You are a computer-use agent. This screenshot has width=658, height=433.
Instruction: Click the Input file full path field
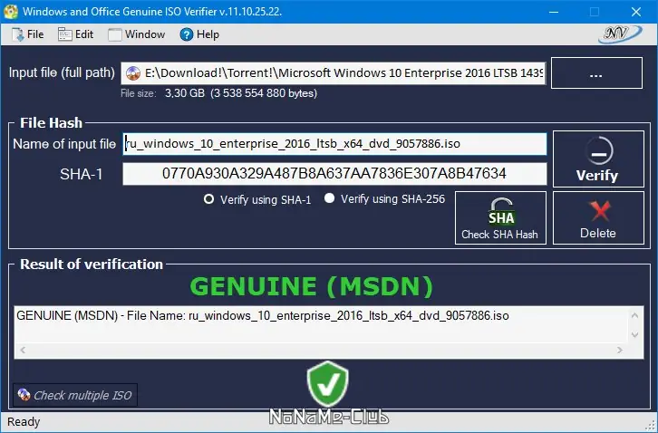334,73
